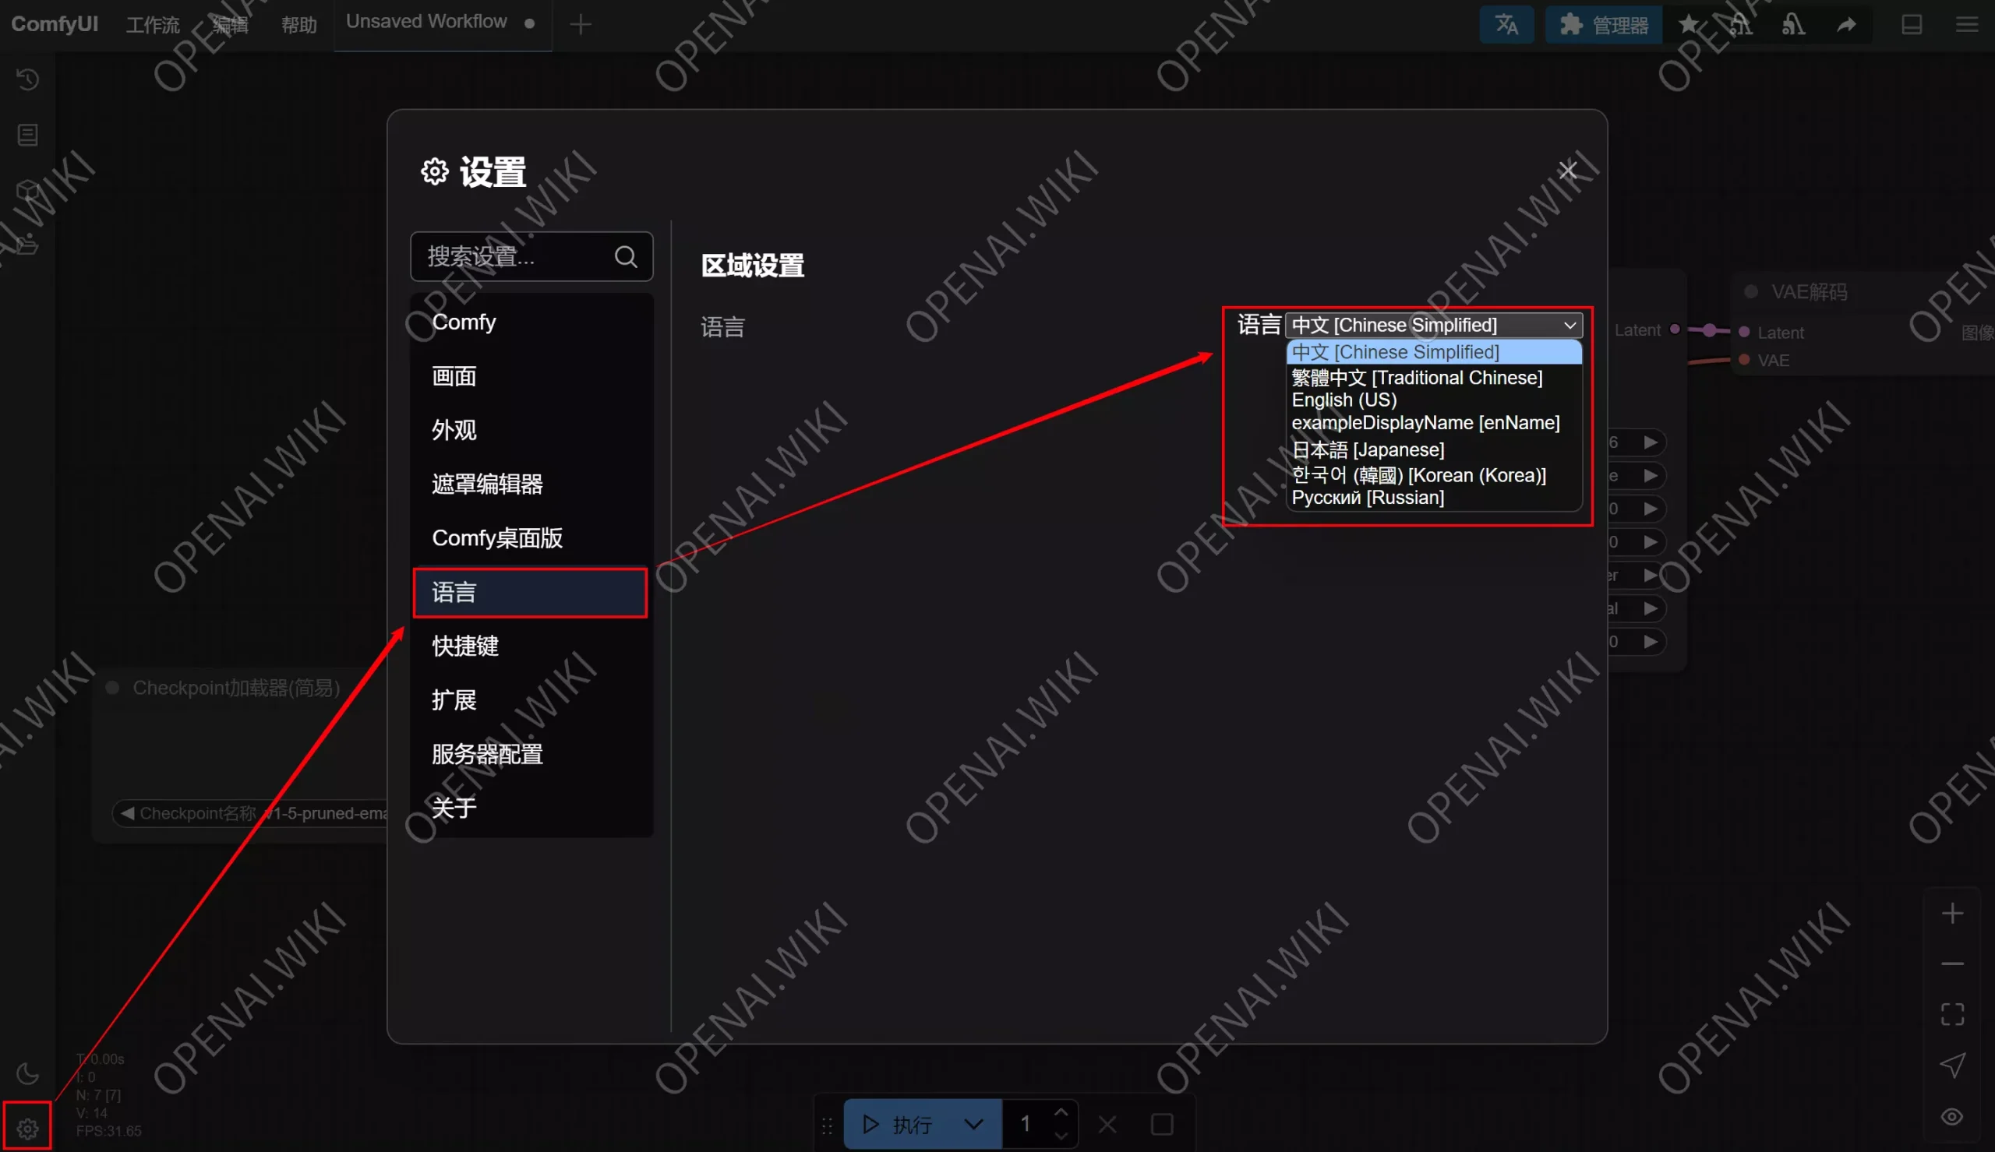This screenshot has height=1152, width=1995.
Task: Choose exampleDisplayName [enName] option
Action: tap(1434, 422)
